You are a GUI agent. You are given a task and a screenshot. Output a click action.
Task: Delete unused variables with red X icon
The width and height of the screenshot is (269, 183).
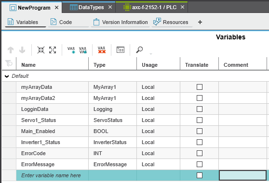tap(102, 50)
